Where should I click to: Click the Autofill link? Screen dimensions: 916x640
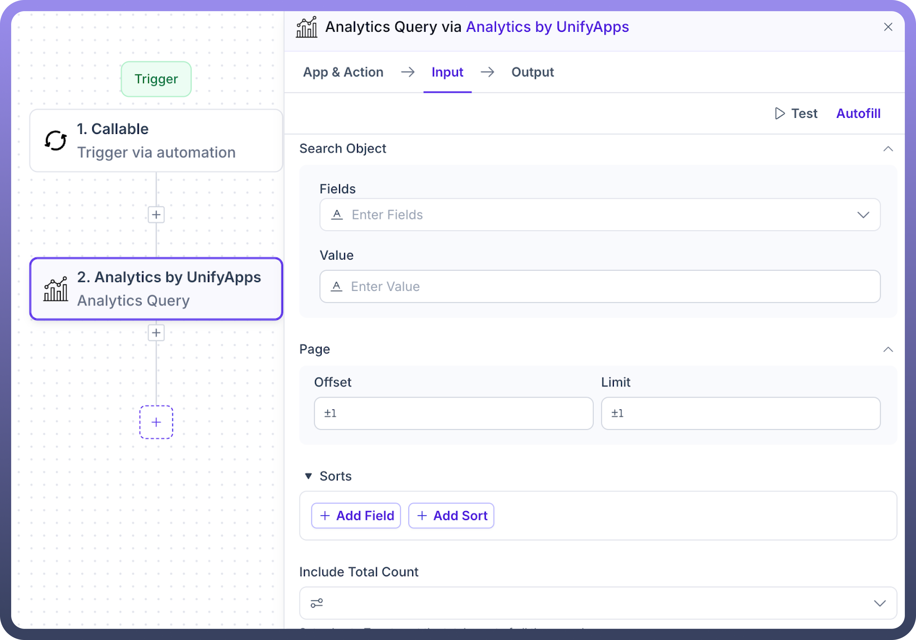coord(858,113)
